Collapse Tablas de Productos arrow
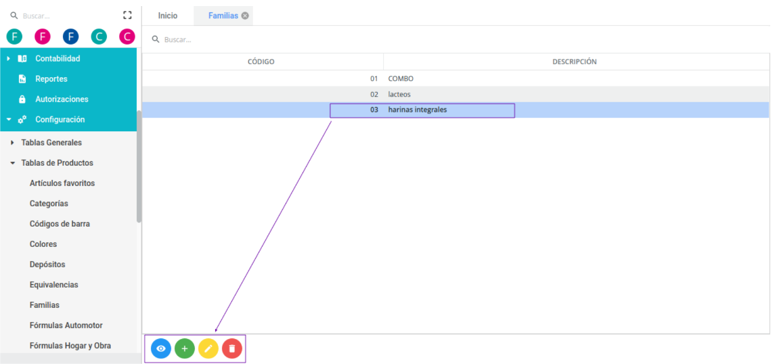This screenshot has width=777, height=364. pyautogui.click(x=12, y=163)
